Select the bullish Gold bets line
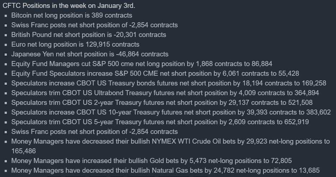 pyautogui.click(x=151, y=161)
